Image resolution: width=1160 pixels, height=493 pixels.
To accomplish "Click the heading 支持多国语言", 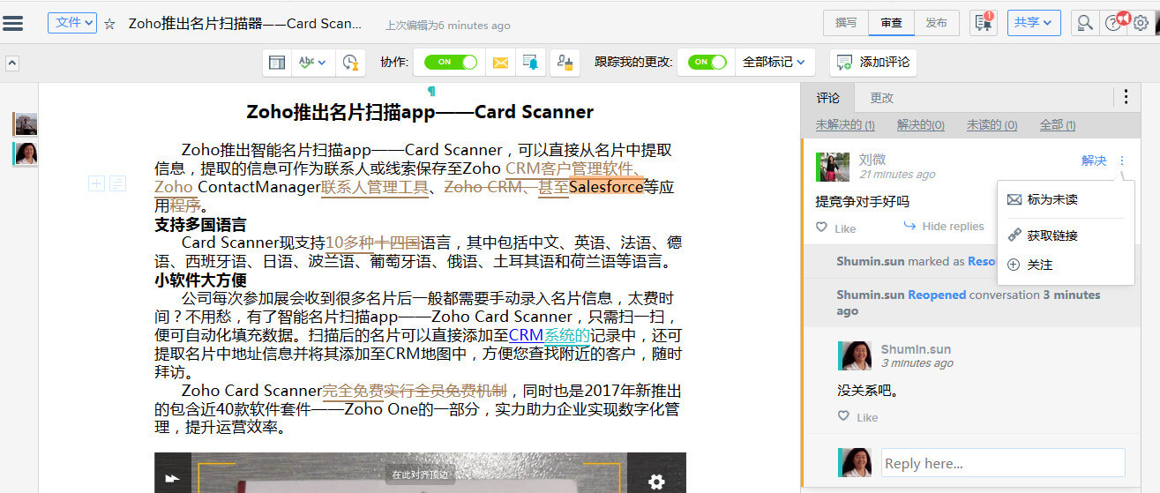I will [x=200, y=224].
